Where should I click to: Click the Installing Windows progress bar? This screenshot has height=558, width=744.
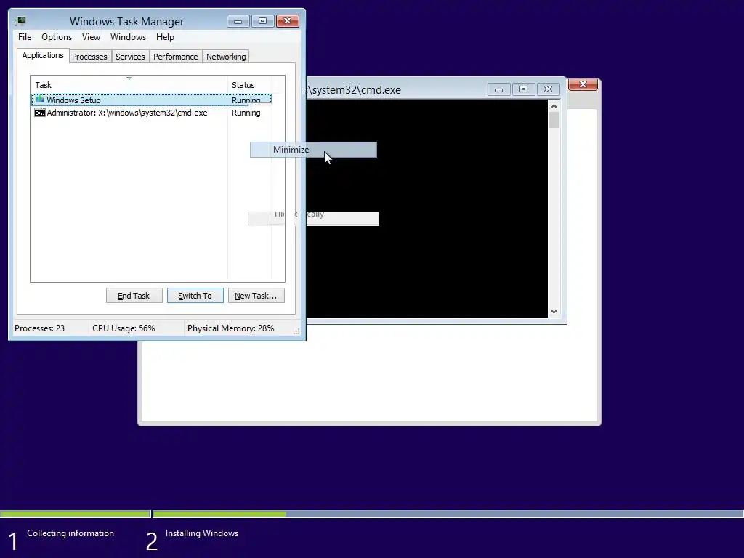coord(448,514)
